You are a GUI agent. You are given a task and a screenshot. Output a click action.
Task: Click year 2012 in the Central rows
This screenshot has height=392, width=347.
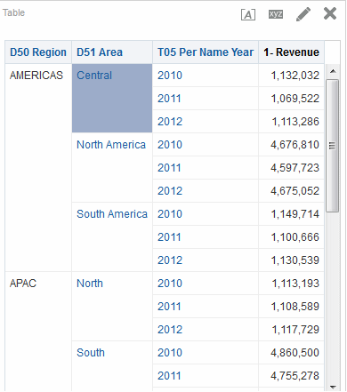click(x=170, y=122)
